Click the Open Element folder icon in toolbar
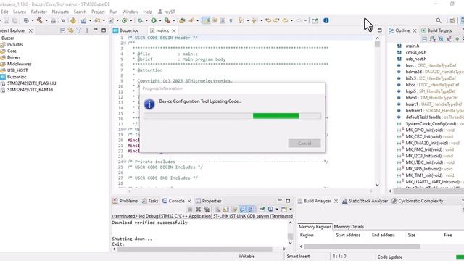This screenshot has height=261, width=464. coord(182,20)
